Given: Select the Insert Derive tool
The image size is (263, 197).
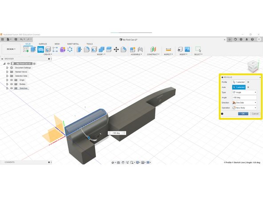Looking at the screenshot, I should (180, 49).
